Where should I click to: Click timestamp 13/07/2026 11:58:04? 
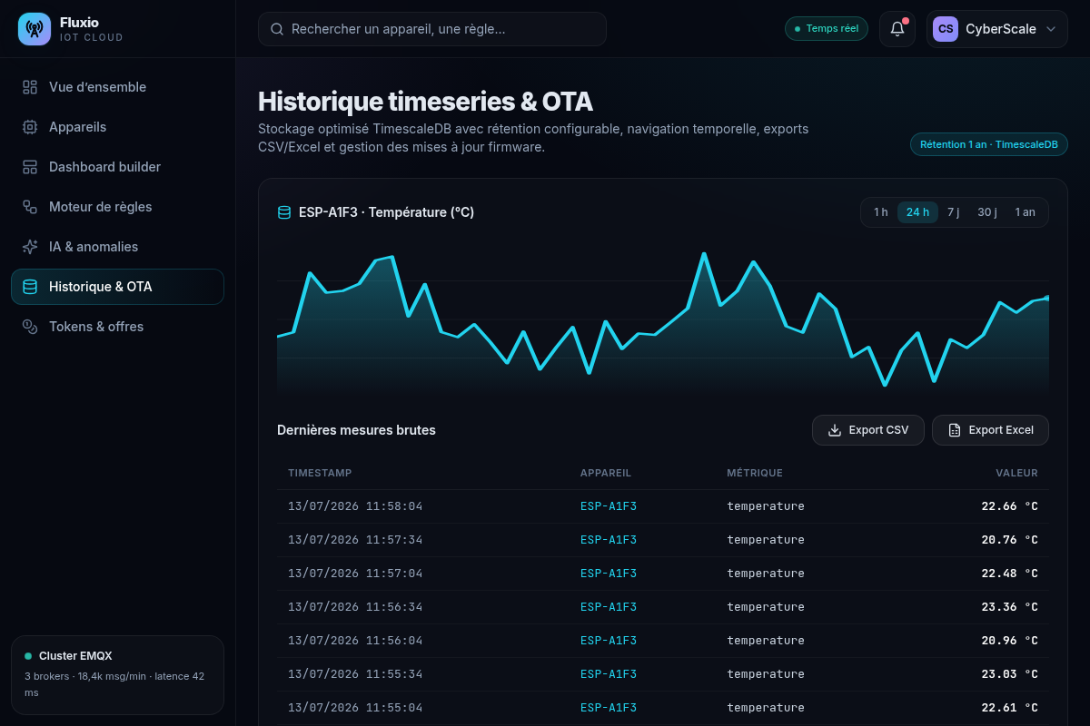point(355,506)
